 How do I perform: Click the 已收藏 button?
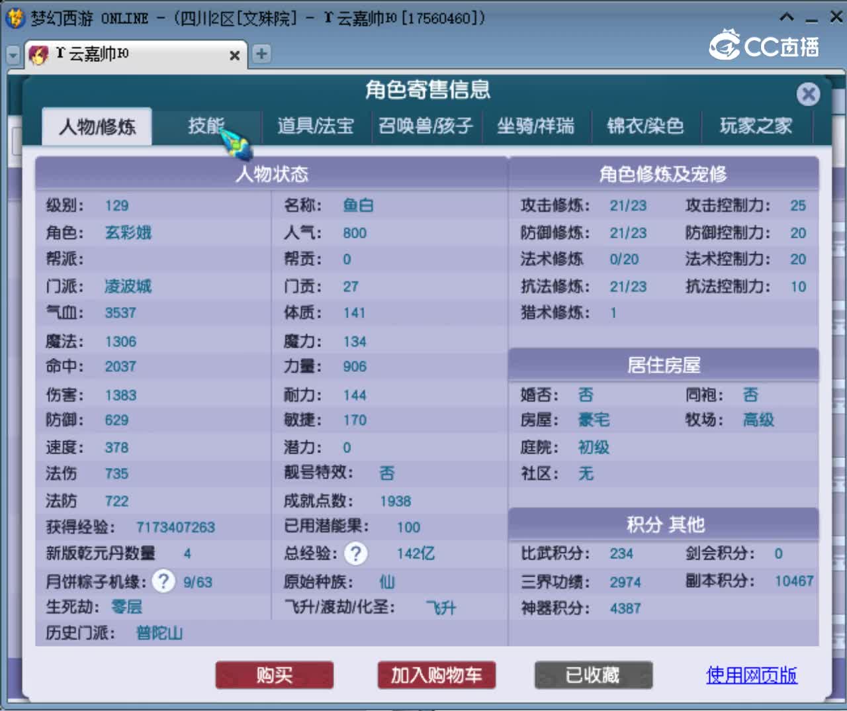pyautogui.click(x=594, y=675)
